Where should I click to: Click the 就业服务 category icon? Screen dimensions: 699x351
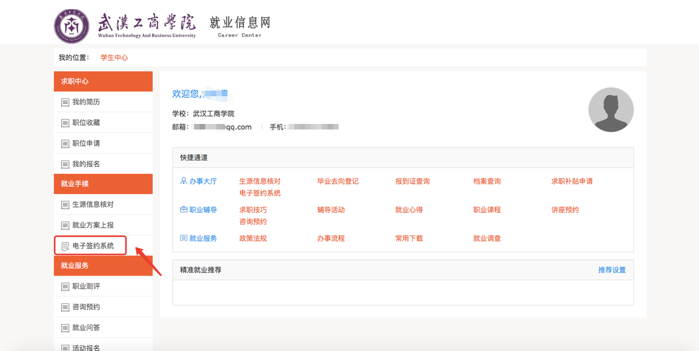click(x=183, y=239)
